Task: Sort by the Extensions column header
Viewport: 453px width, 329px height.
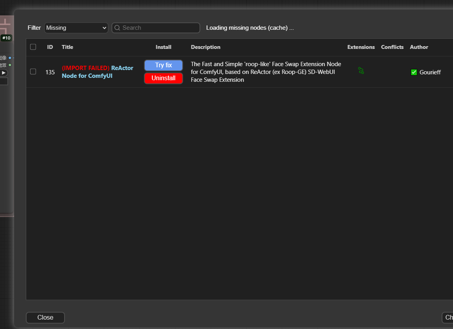Action: coord(361,47)
